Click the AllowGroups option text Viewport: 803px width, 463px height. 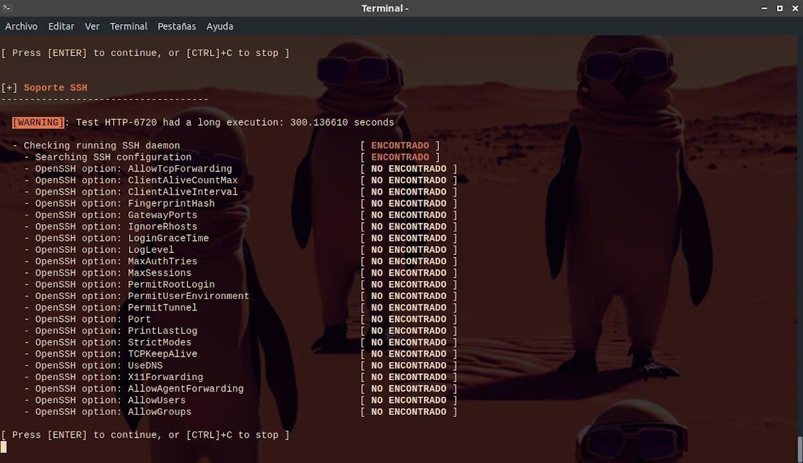pyautogui.click(x=159, y=411)
